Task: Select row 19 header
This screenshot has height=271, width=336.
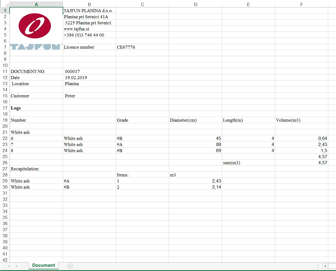Action: coord(5,120)
